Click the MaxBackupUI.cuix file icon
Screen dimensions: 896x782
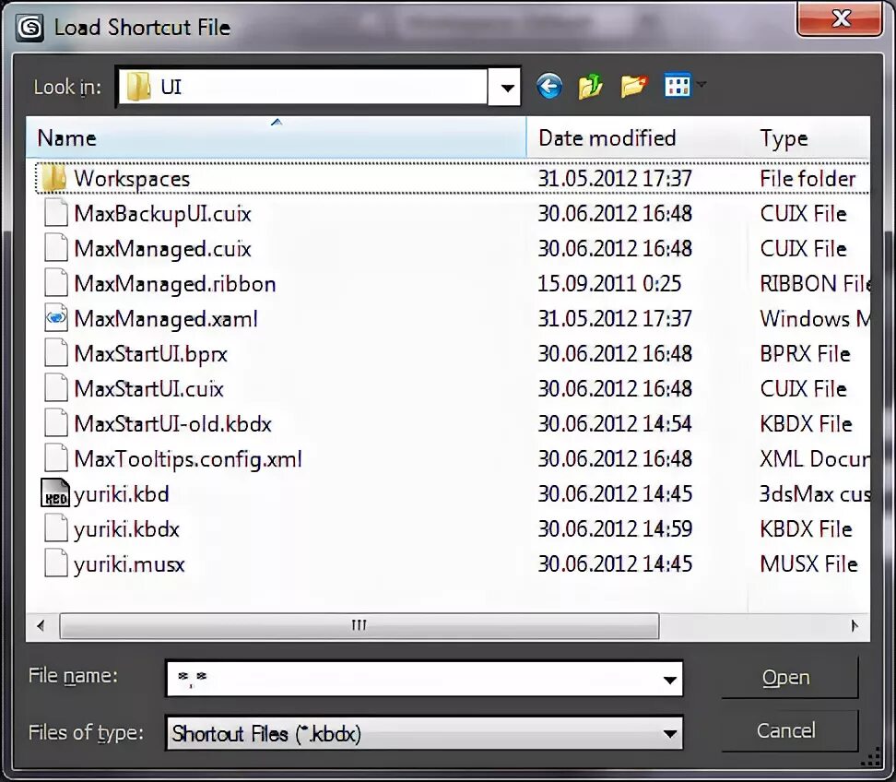coord(56,213)
